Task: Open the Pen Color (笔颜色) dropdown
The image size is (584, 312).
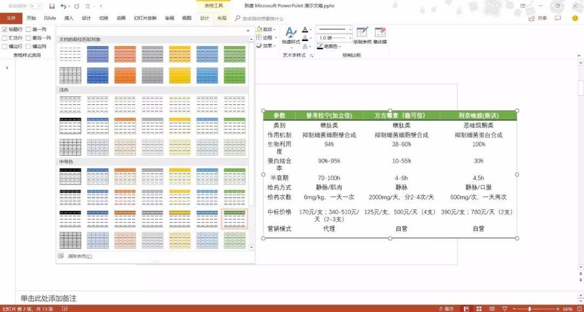Action: [329, 47]
